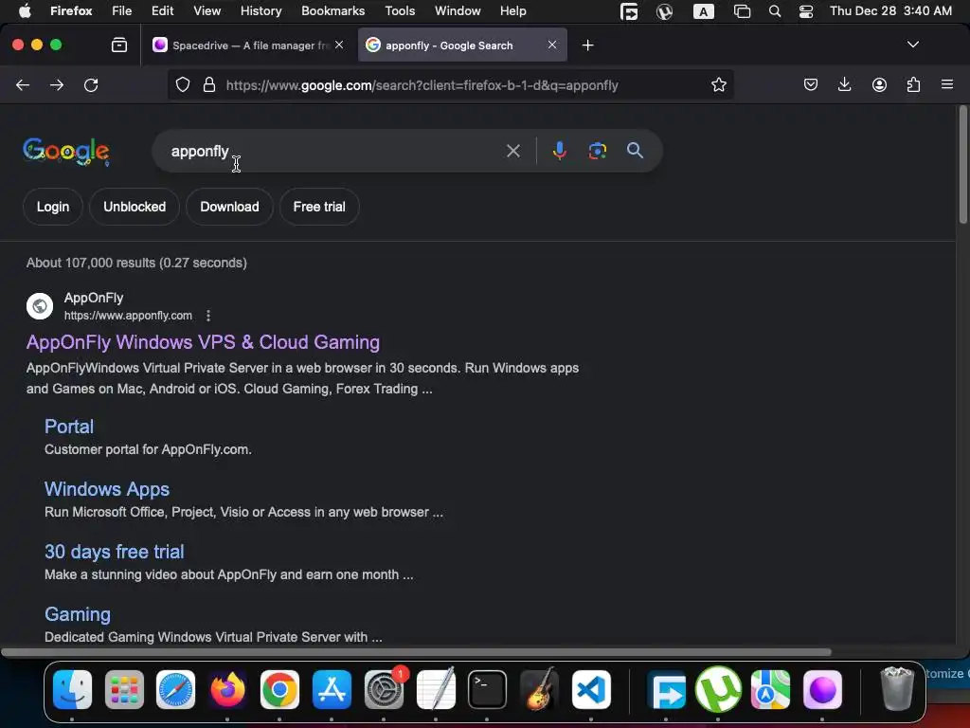Expand the list all tabs chevron
970x728 pixels.
pyautogui.click(x=912, y=45)
